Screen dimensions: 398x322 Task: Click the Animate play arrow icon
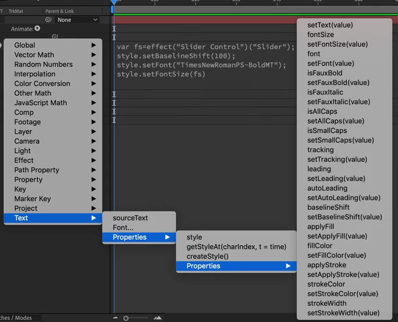37,28
